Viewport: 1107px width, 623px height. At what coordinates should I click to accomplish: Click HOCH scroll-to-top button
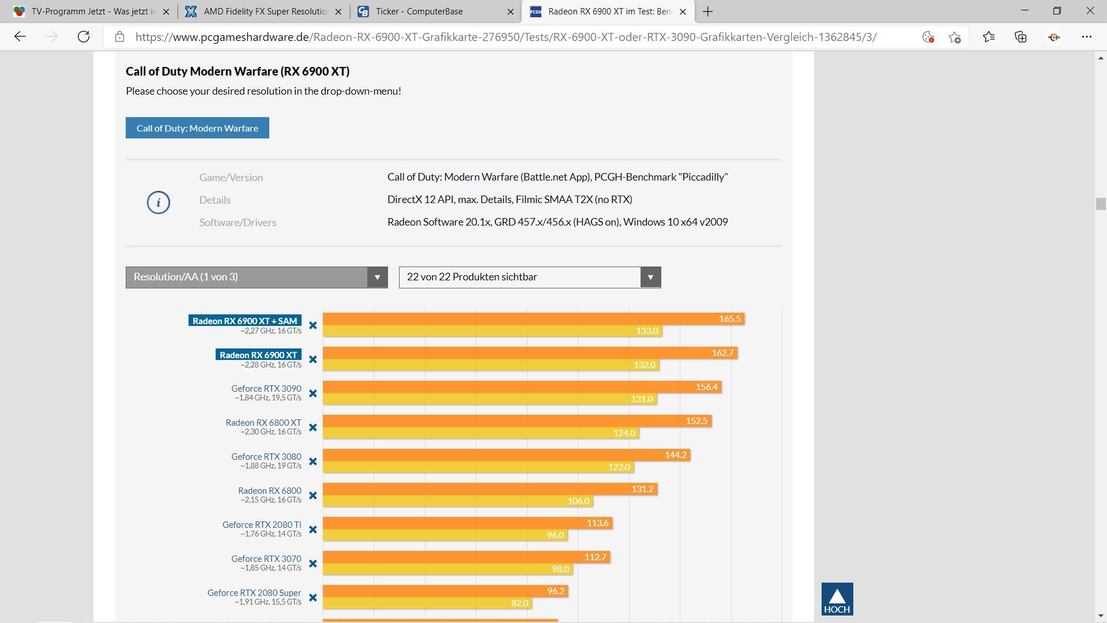point(837,599)
